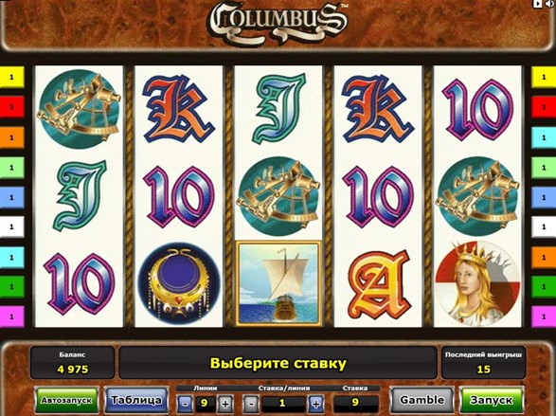Click the orange K symbol on reel two
This screenshot has width=556, height=416.
point(178,109)
